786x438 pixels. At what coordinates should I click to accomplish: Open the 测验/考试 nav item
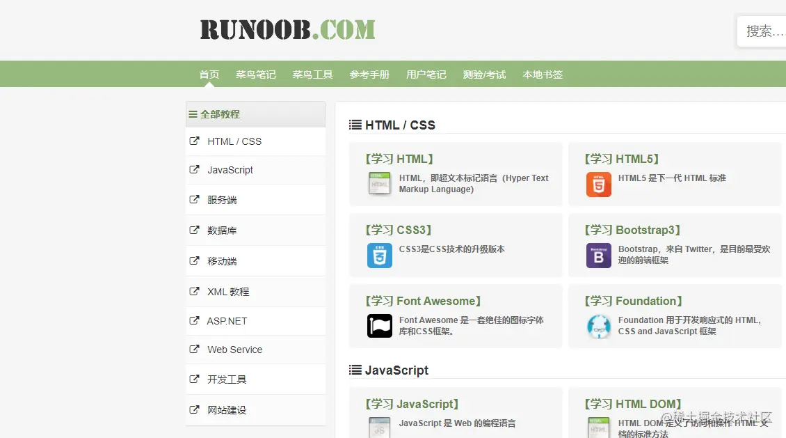tap(484, 75)
